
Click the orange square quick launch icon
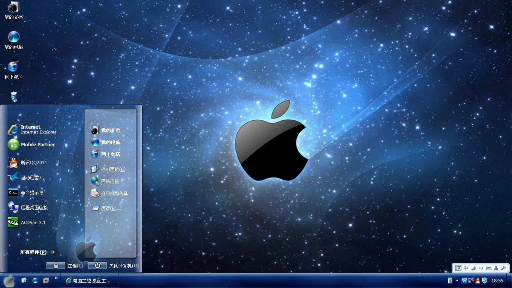pos(46,280)
